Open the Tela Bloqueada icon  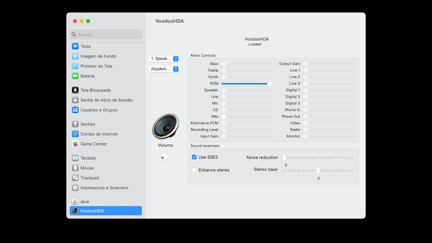(75, 90)
